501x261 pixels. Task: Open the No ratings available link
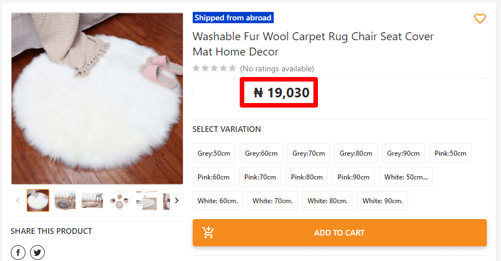(277, 69)
